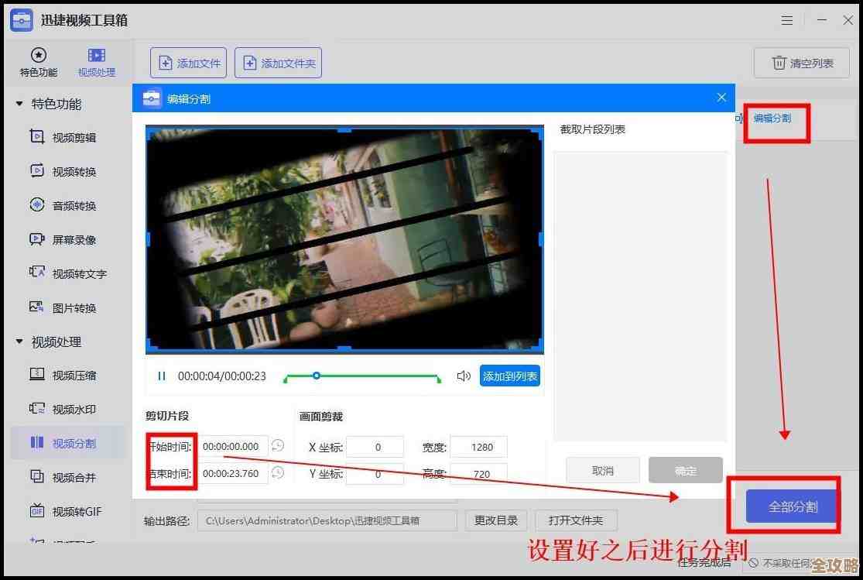Open the 视频转换 conversion tool

(x=74, y=171)
